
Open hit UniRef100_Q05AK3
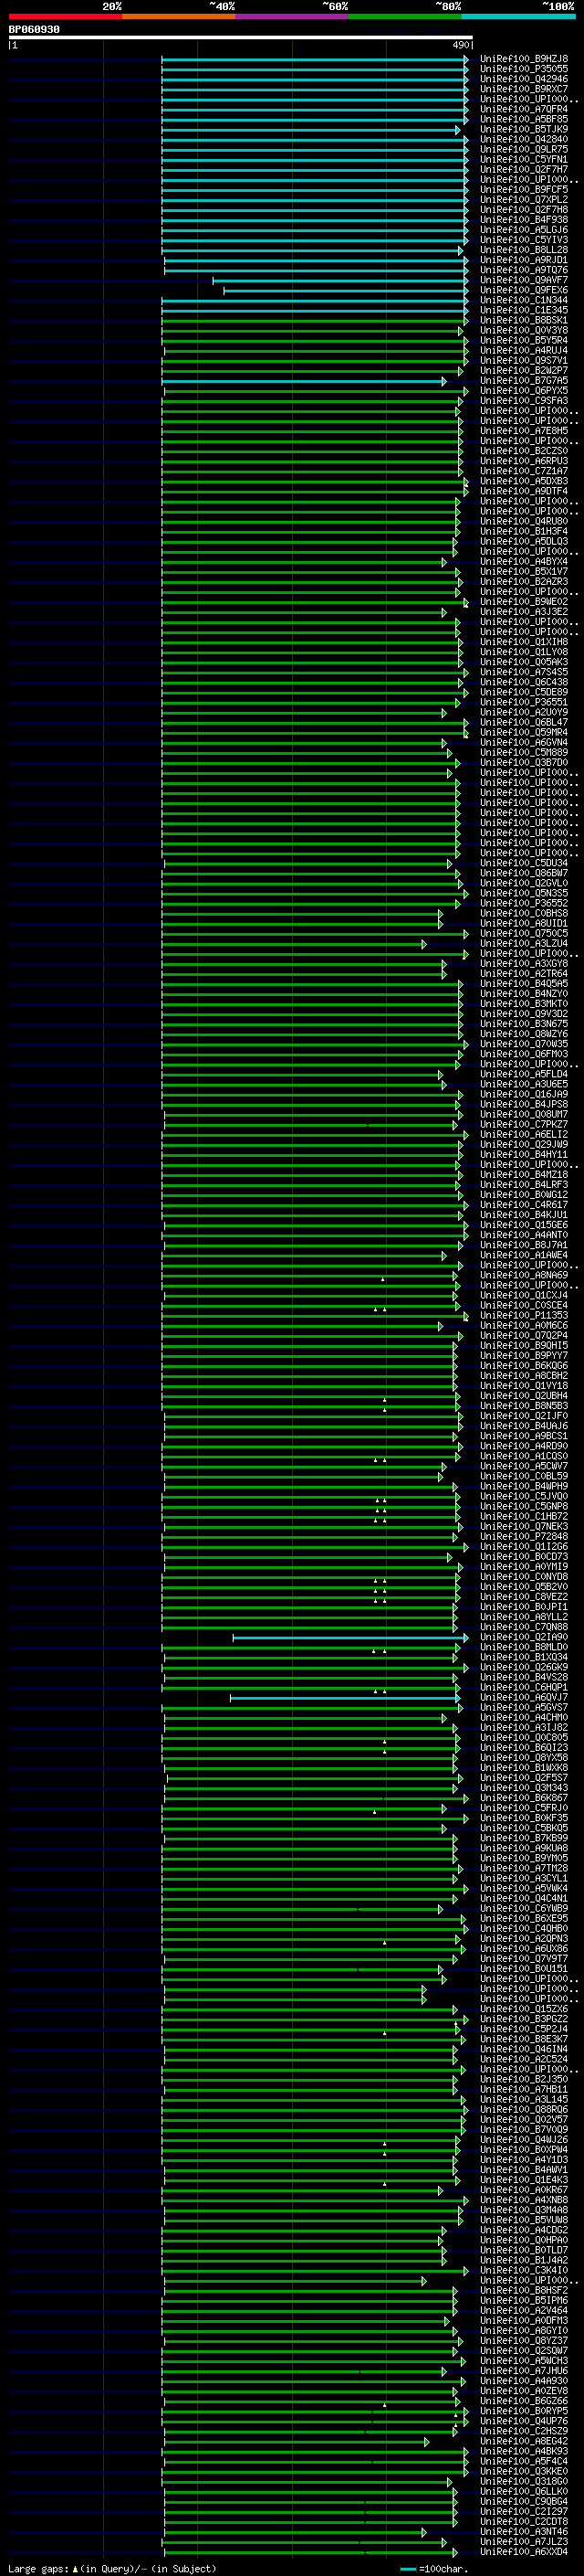tap(524, 662)
